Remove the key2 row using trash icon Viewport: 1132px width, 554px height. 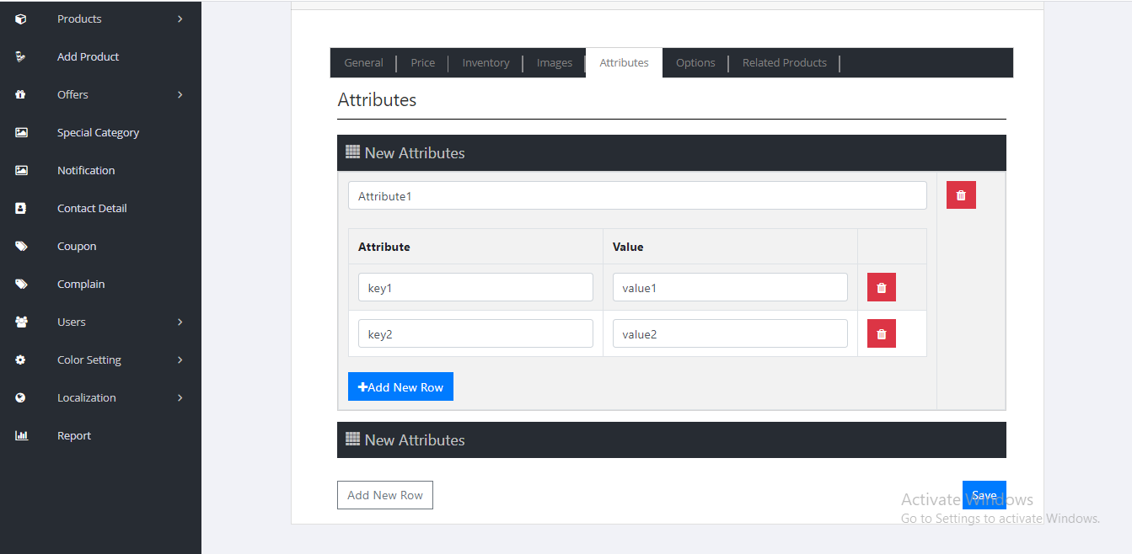pos(881,333)
